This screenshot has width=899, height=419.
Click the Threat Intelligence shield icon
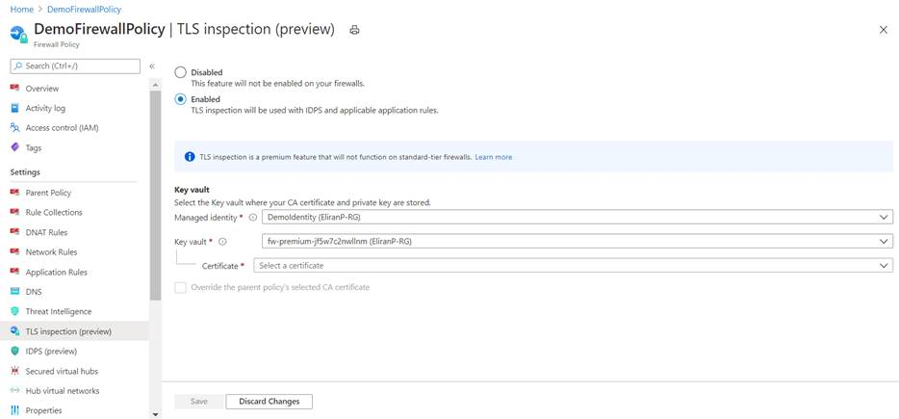point(14,311)
